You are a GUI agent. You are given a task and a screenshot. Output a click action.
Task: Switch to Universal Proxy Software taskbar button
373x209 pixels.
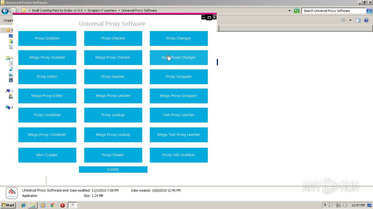click(x=73, y=205)
